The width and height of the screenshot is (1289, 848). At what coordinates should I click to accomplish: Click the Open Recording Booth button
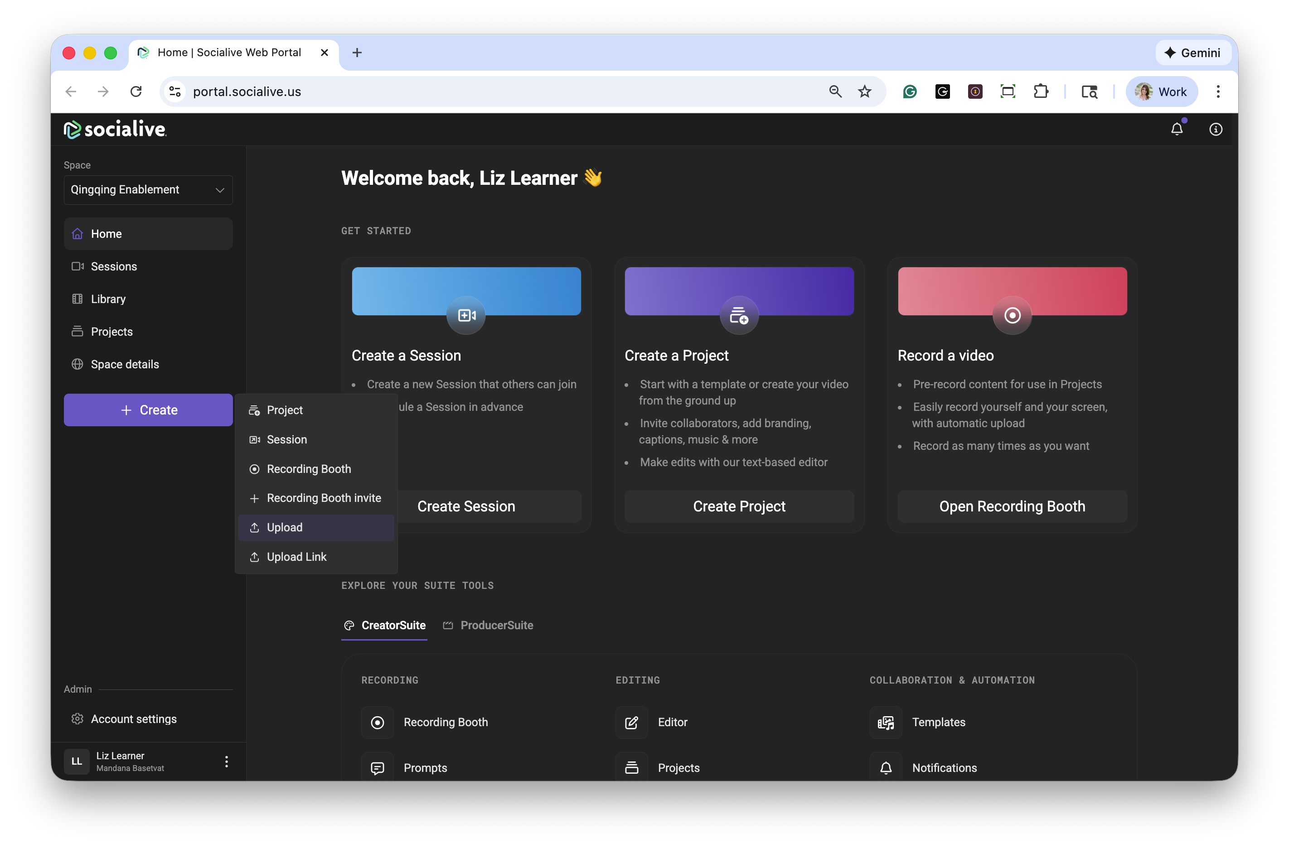pos(1012,506)
